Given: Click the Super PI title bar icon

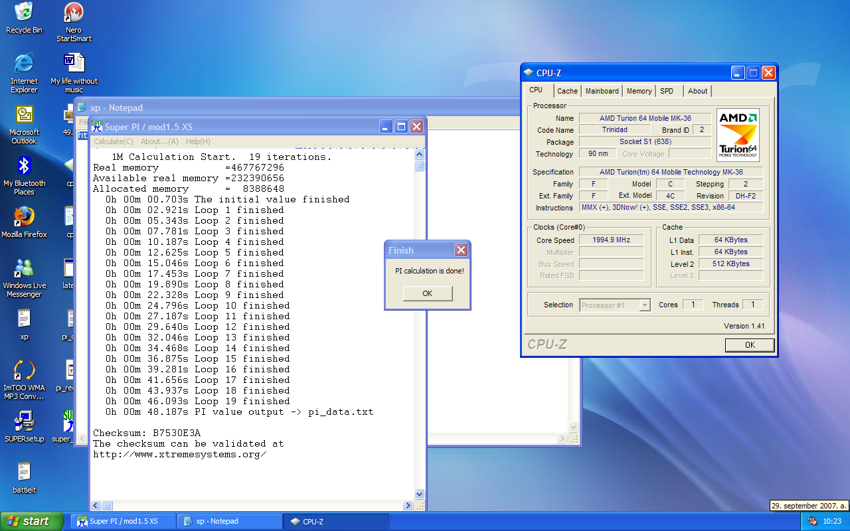Looking at the screenshot, I should point(97,126).
